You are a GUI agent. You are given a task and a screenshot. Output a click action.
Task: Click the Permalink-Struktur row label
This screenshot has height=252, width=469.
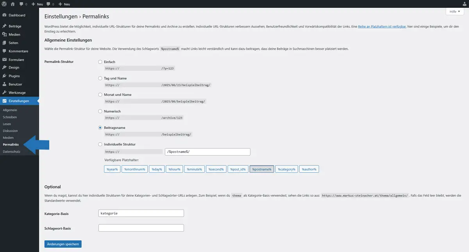point(59,61)
